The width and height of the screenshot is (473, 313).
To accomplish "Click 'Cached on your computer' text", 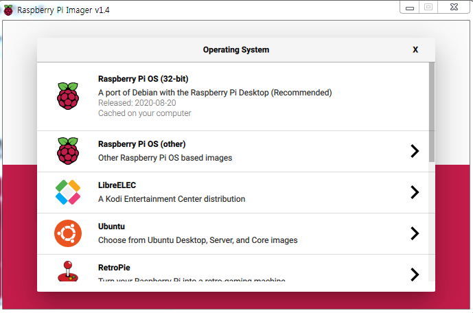I will point(144,113).
